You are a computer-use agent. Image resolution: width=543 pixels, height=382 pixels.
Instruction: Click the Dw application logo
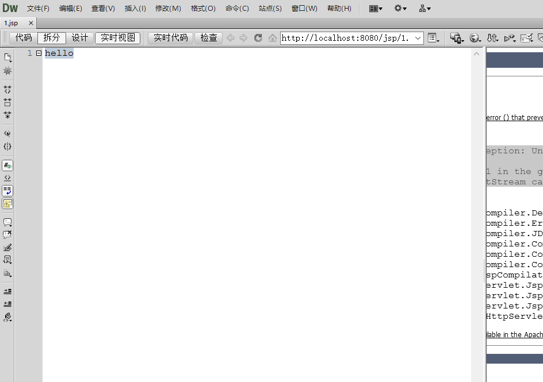10,8
